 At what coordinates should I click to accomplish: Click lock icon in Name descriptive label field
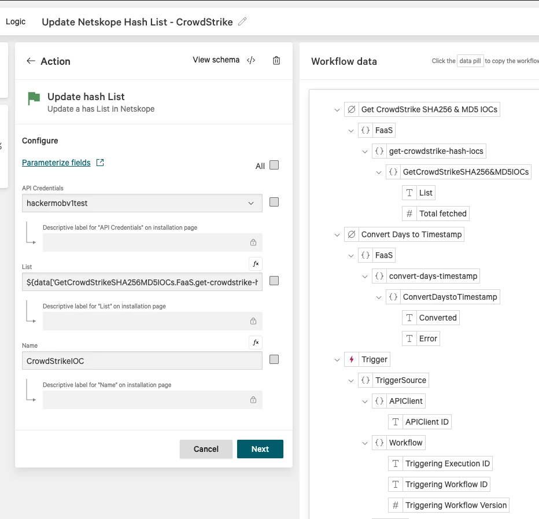[x=253, y=400]
